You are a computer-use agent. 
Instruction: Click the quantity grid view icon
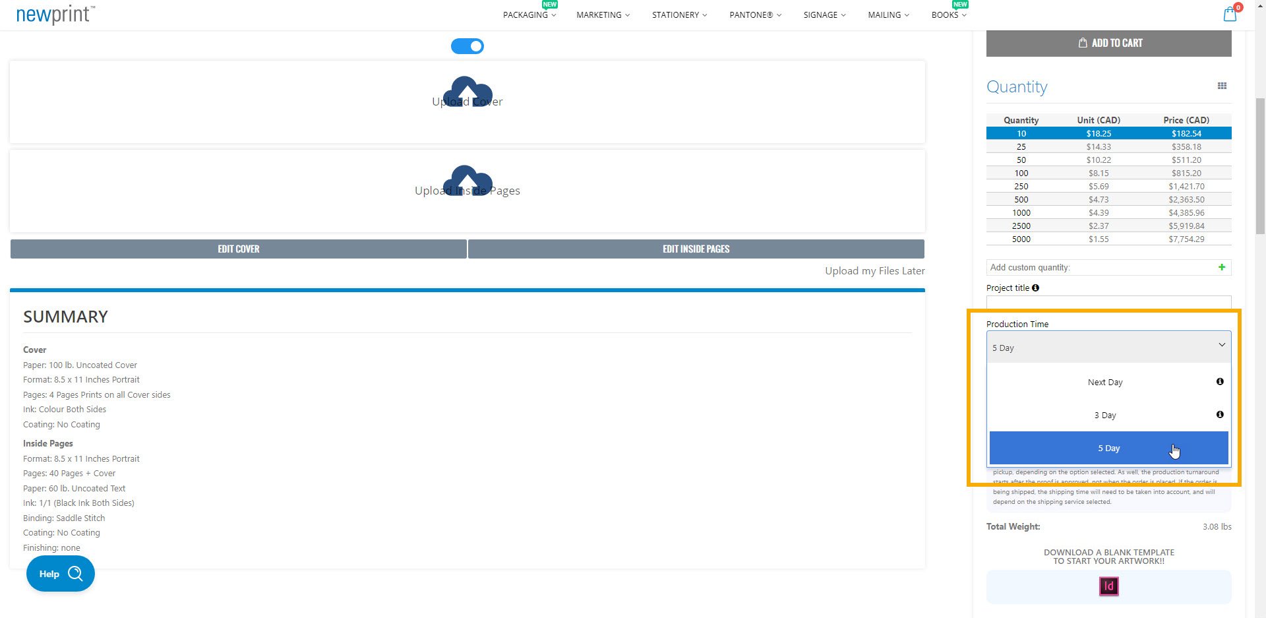tap(1222, 86)
